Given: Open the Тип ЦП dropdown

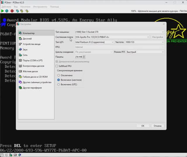Looking at the screenshot, I should pos(94,42).
